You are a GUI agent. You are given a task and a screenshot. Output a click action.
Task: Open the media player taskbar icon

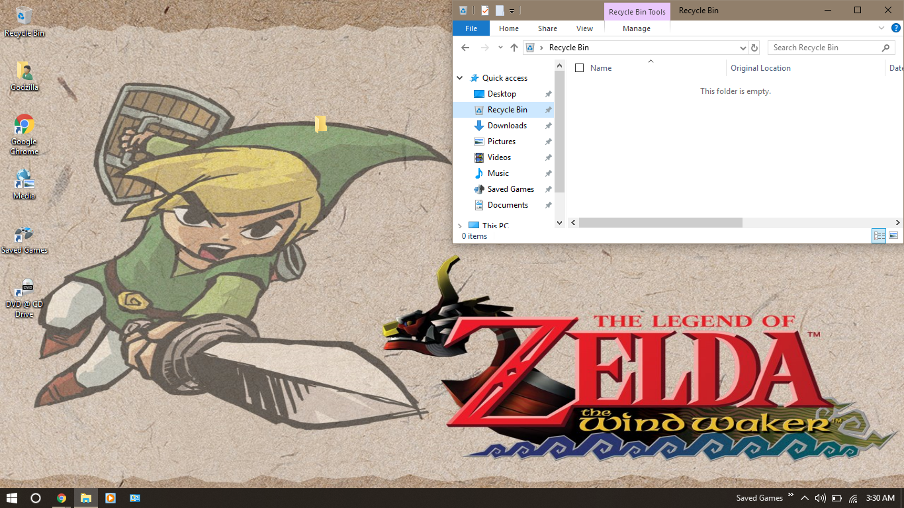coord(111,498)
